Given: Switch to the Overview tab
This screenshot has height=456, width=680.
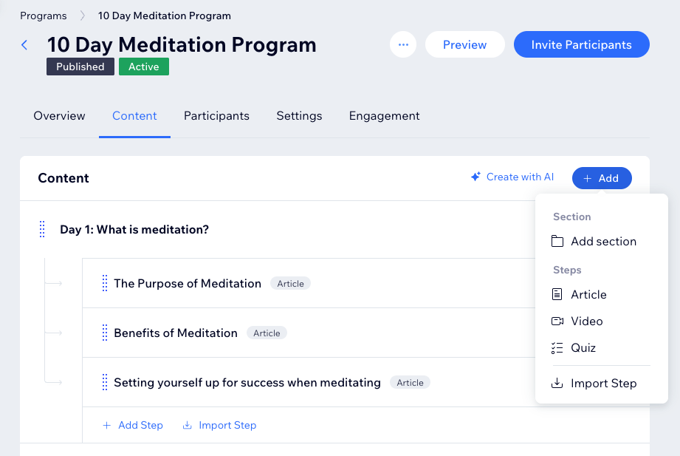Looking at the screenshot, I should coord(59,116).
